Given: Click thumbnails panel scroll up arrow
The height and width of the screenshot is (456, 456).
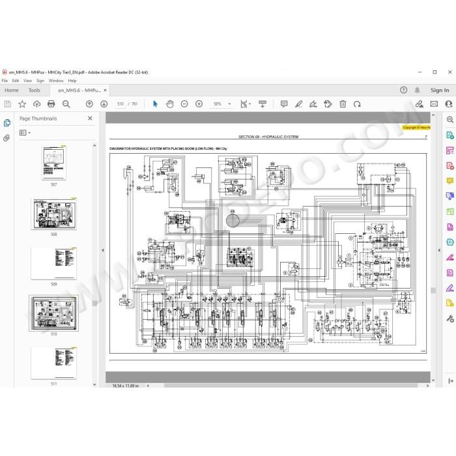Looking at the screenshot, I should 94,145.
